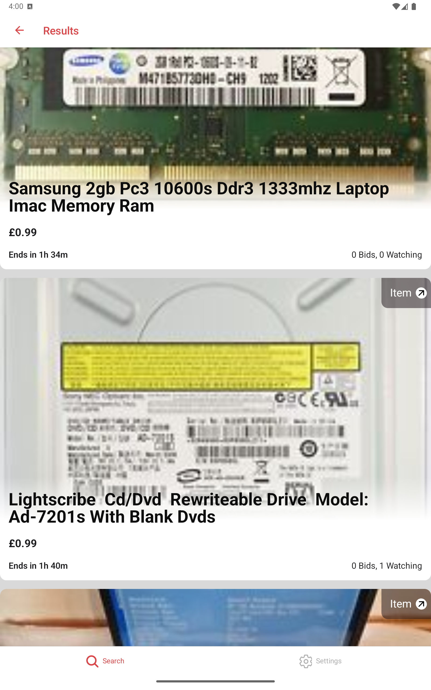This screenshot has height=690, width=431.
Task: Tap the Samsung RAM module photo
Action: 215,114
